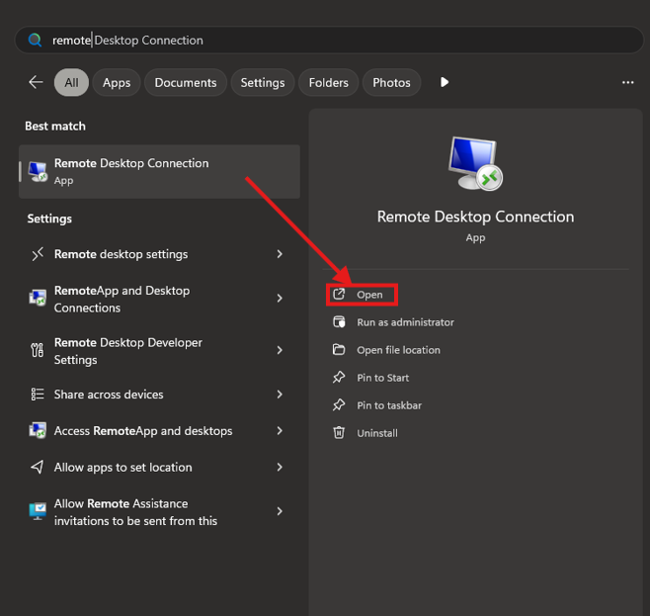Click the Access RemoteApp and desktops icon
Viewport: 650px width, 616px height.
click(x=38, y=430)
